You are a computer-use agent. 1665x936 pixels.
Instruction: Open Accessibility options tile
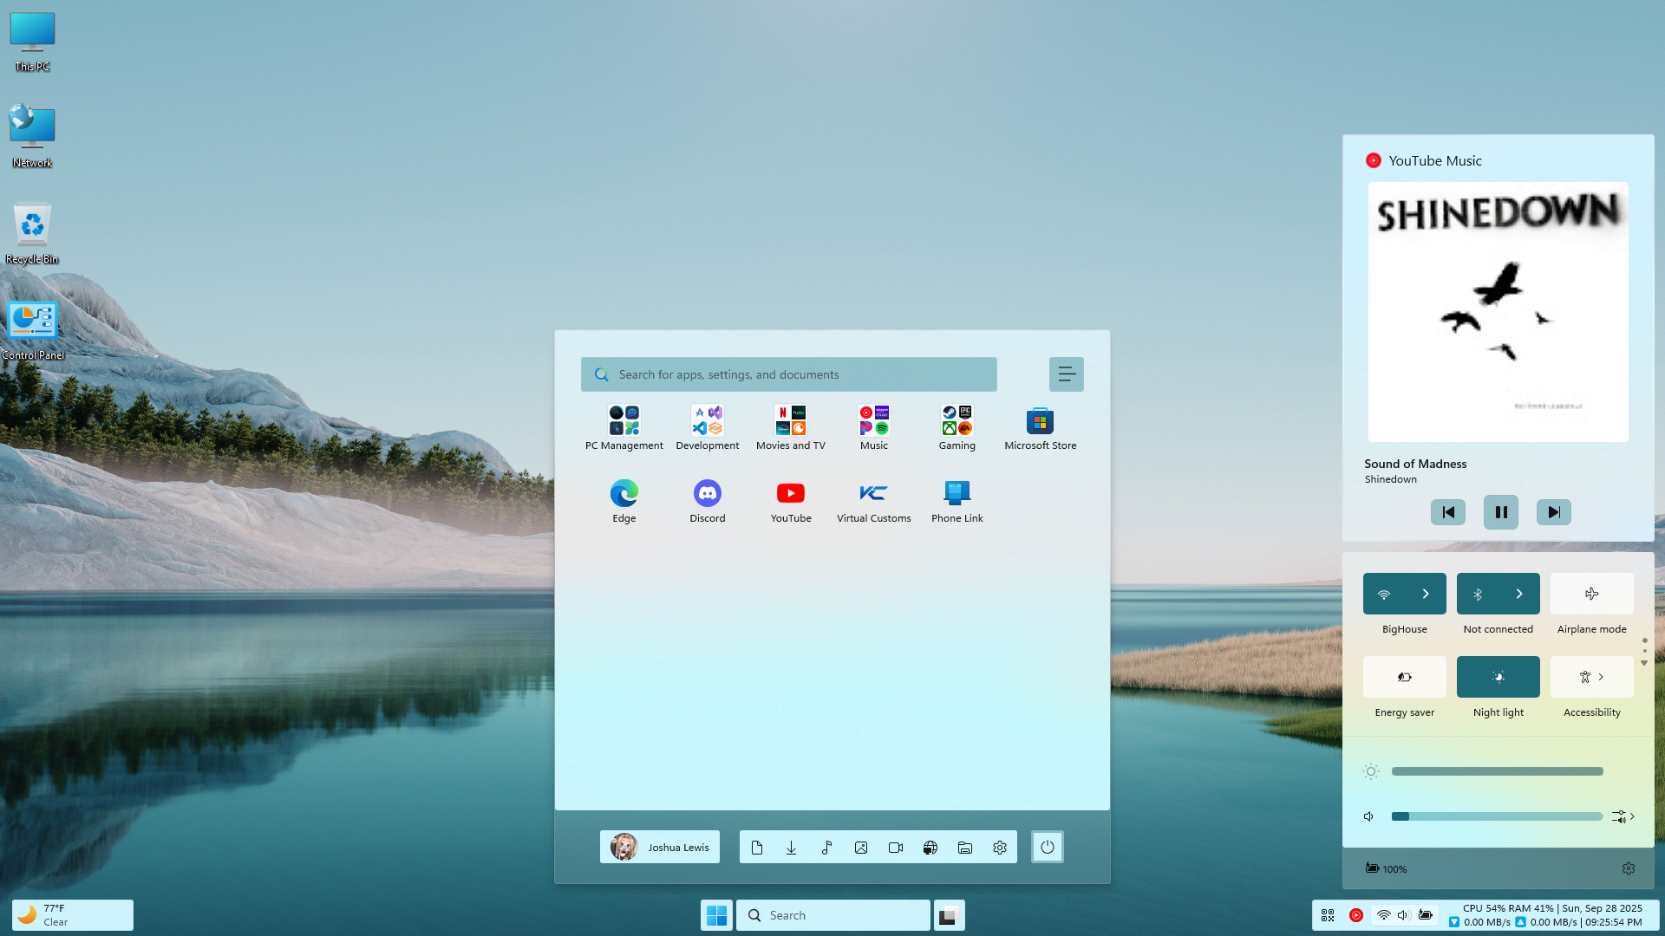(1592, 677)
